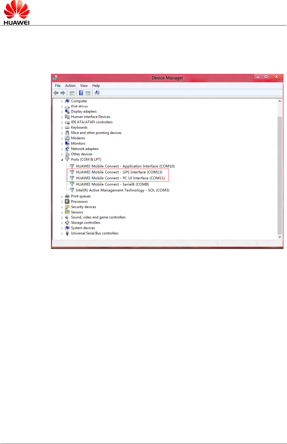Click the Display adapters category icon
287x444 pixels.
point(67,111)
